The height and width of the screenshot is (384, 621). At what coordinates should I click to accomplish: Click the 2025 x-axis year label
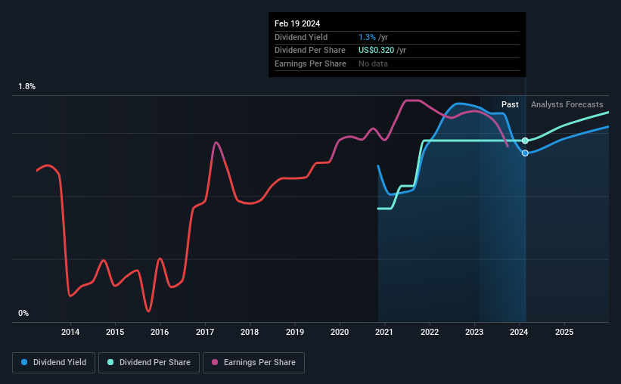(x=564, y=332)
